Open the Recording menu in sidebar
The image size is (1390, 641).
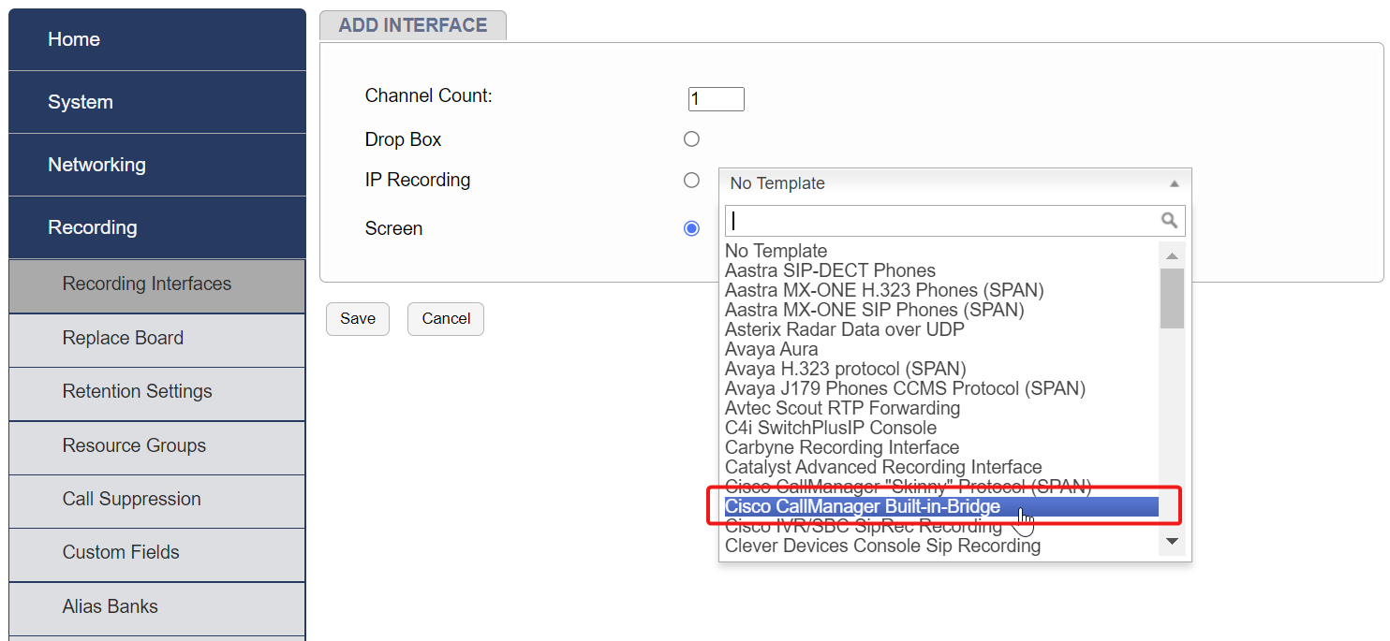click(x=92, y=226)
